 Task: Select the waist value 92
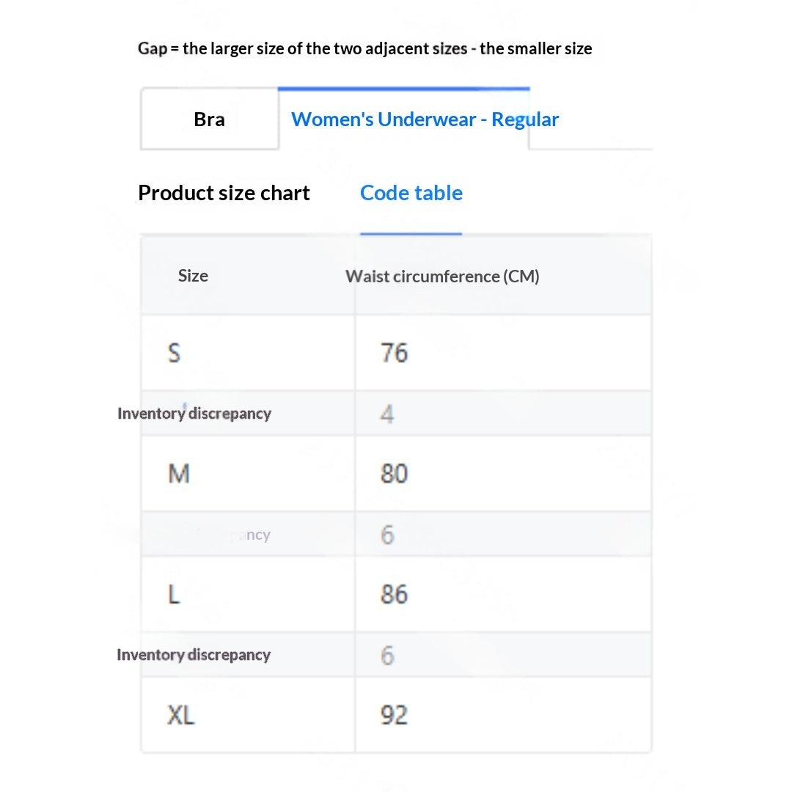point(394,715)
